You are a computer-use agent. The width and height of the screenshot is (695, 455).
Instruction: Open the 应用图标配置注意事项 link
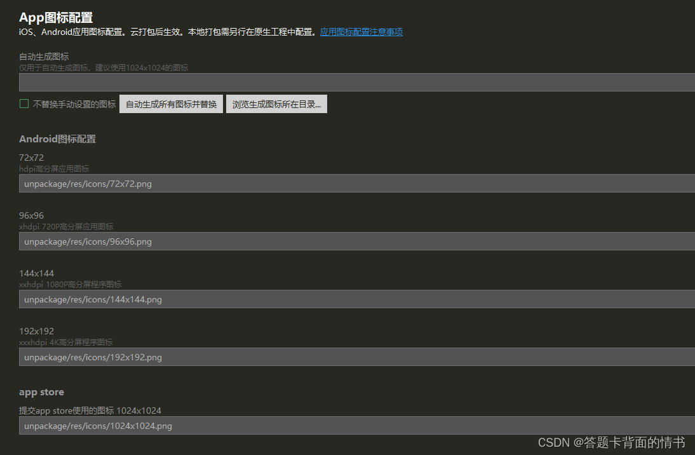click(361, 31)
